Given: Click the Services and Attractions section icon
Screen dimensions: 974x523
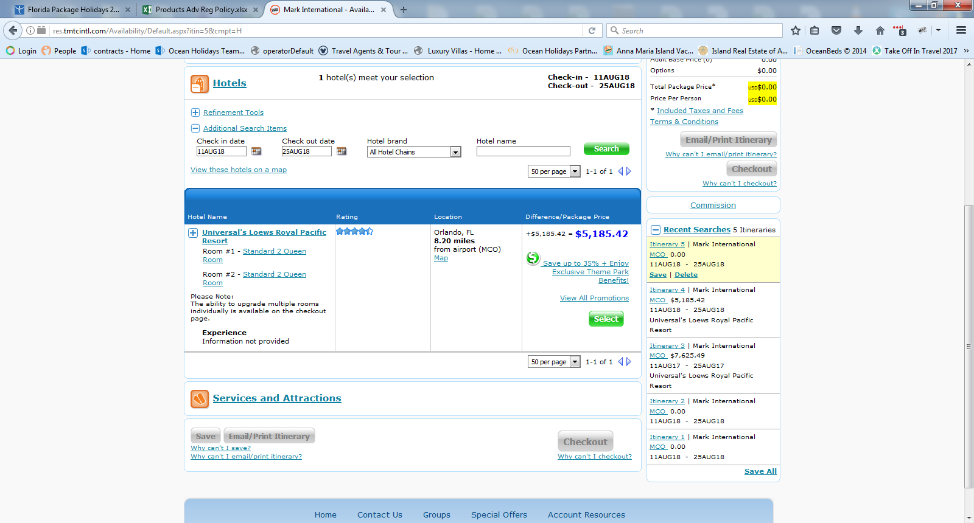Looking at the screenshot, I should [x=200, y=399].
